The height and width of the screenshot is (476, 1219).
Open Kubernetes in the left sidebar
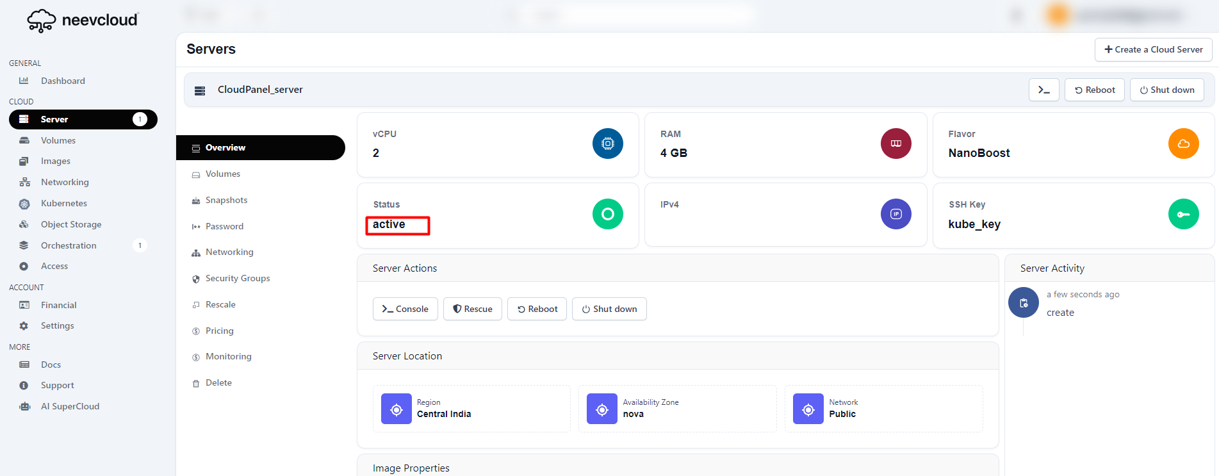tap(63, 203)
